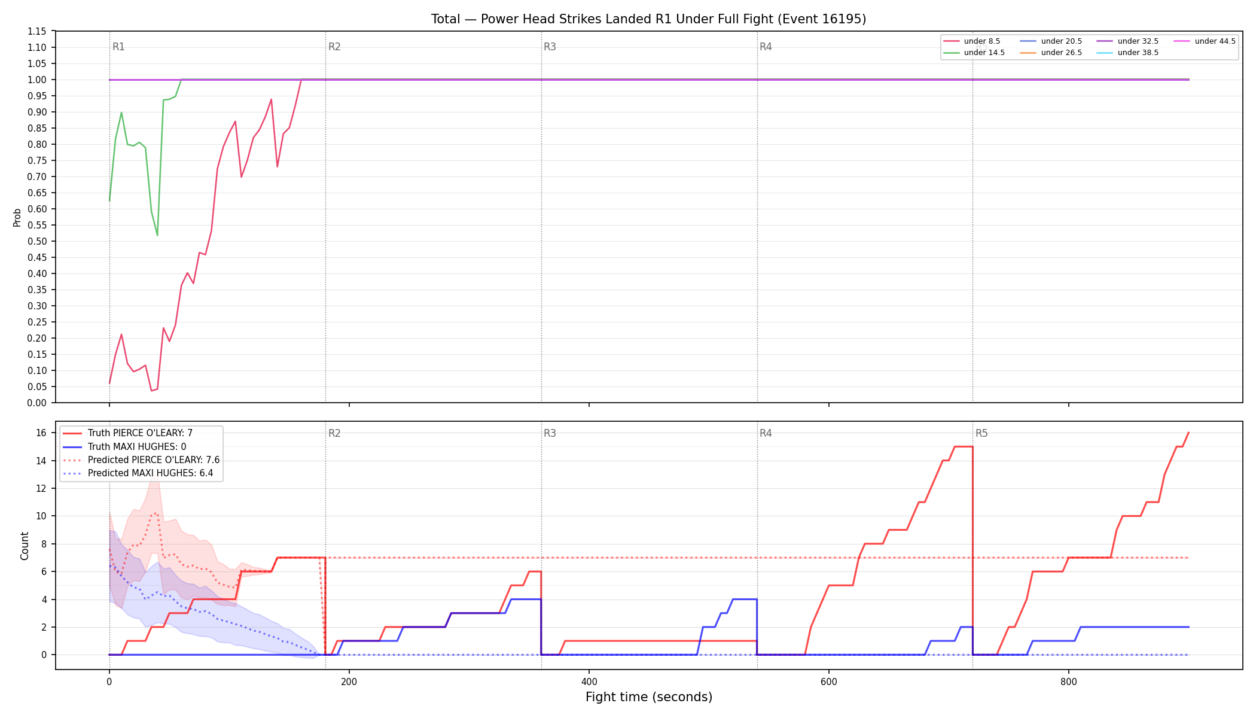The width and height of the screenshot is (1256, 718).
Task: Click the 16 tick on Count axis
Action: click(41, 433)
